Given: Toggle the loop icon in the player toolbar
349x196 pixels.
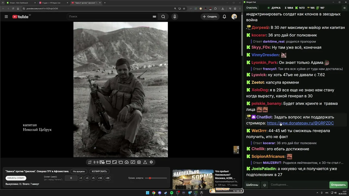Looking at the screenshot, I should click(90, 162).
